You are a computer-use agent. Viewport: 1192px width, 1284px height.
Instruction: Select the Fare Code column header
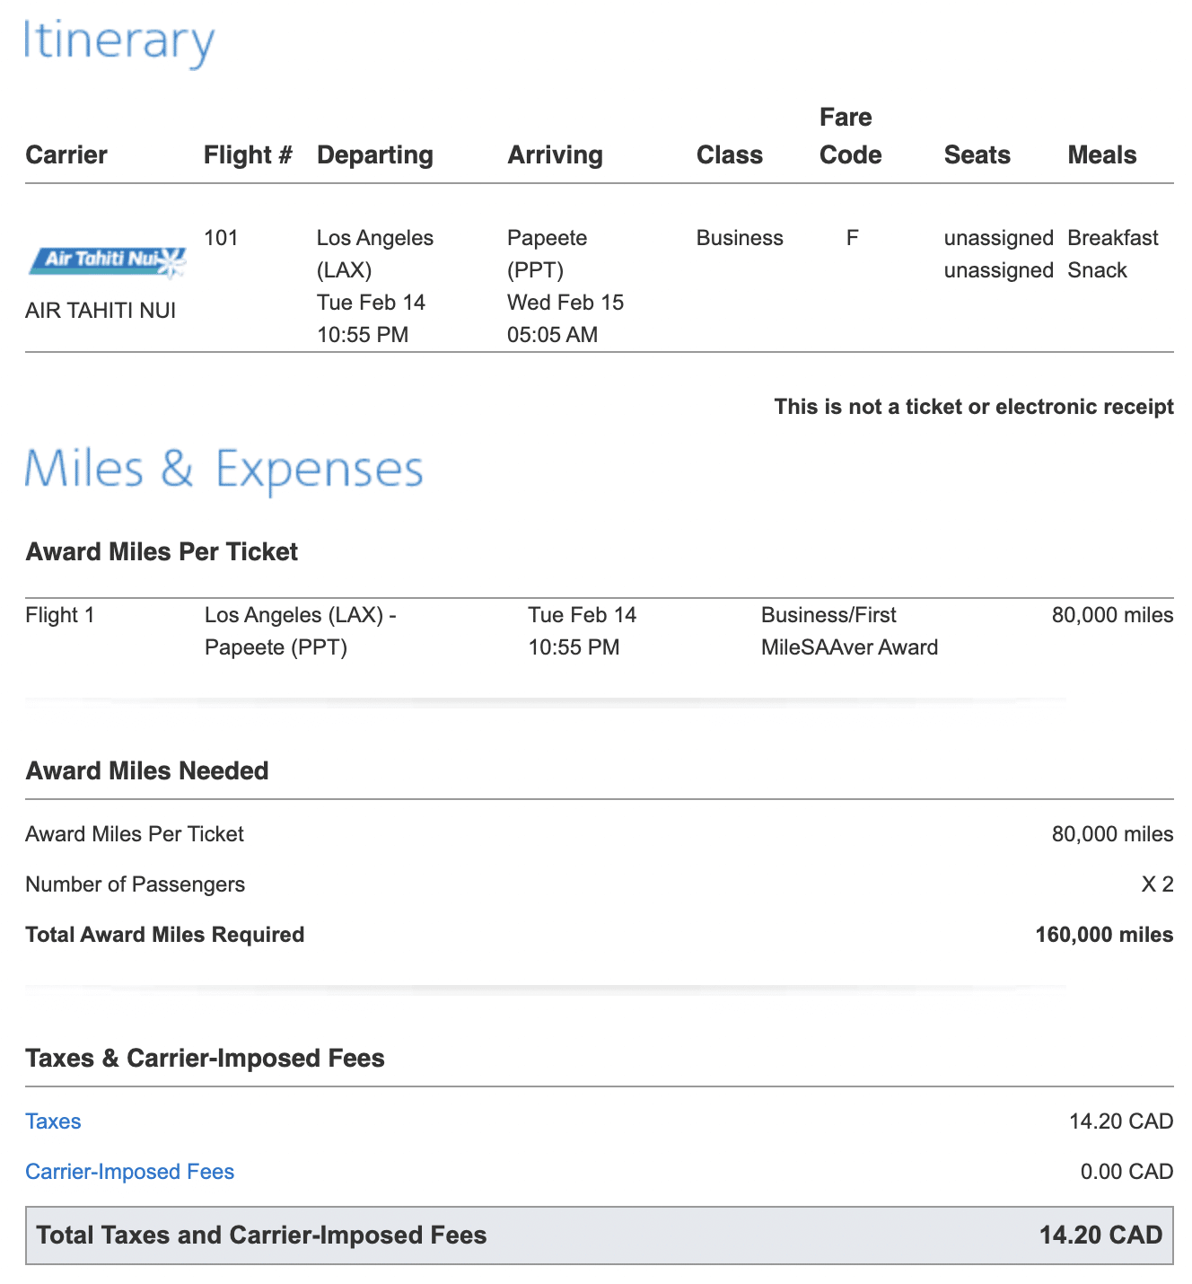pos(850,136)
